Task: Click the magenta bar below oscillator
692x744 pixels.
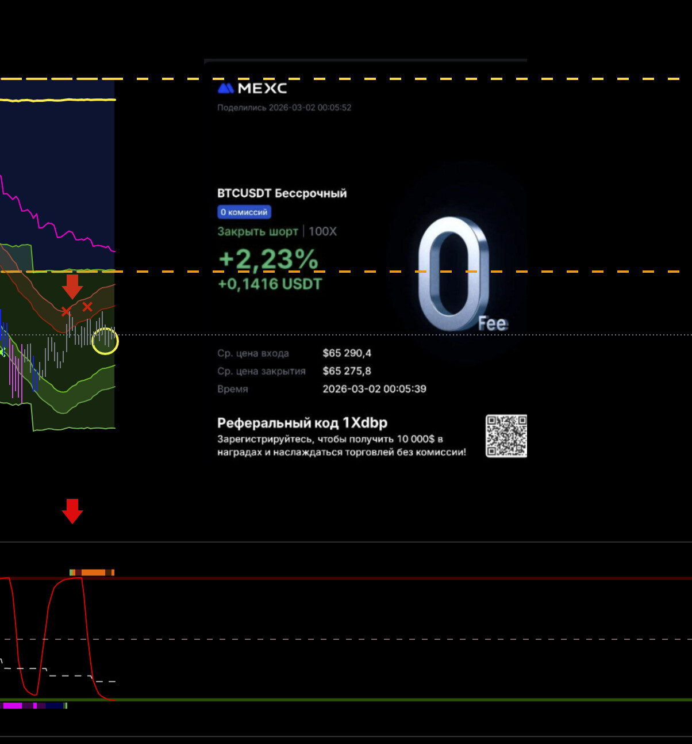Action: point(13,705)
